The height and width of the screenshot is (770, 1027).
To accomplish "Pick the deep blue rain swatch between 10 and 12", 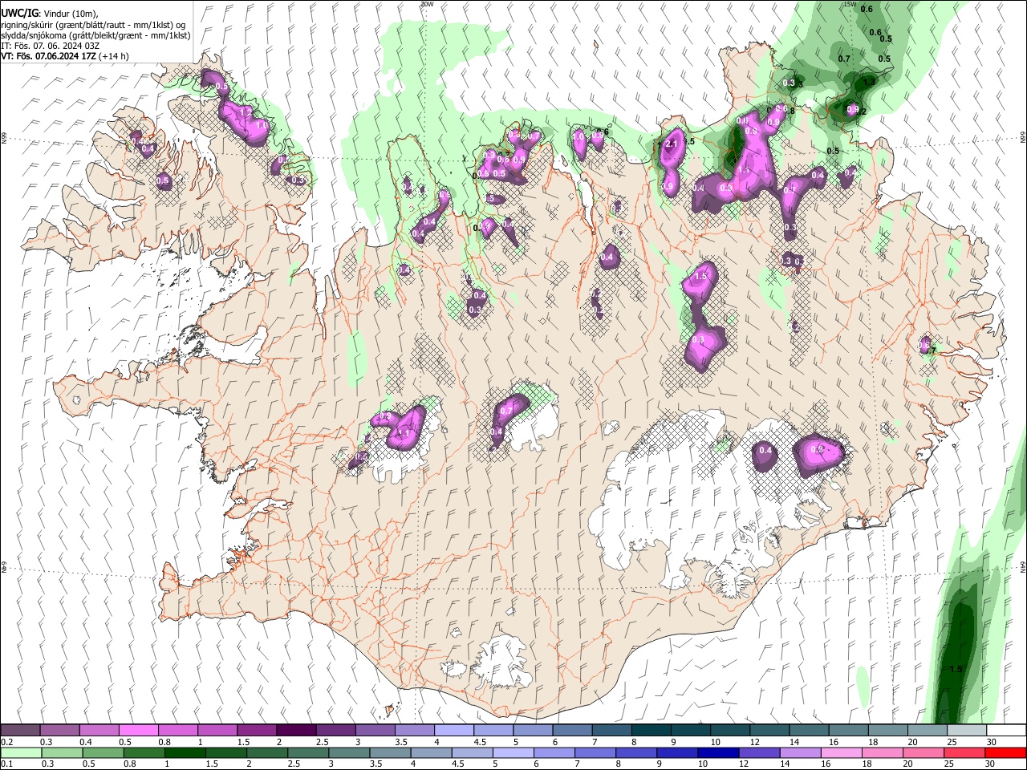I will 718,752.
